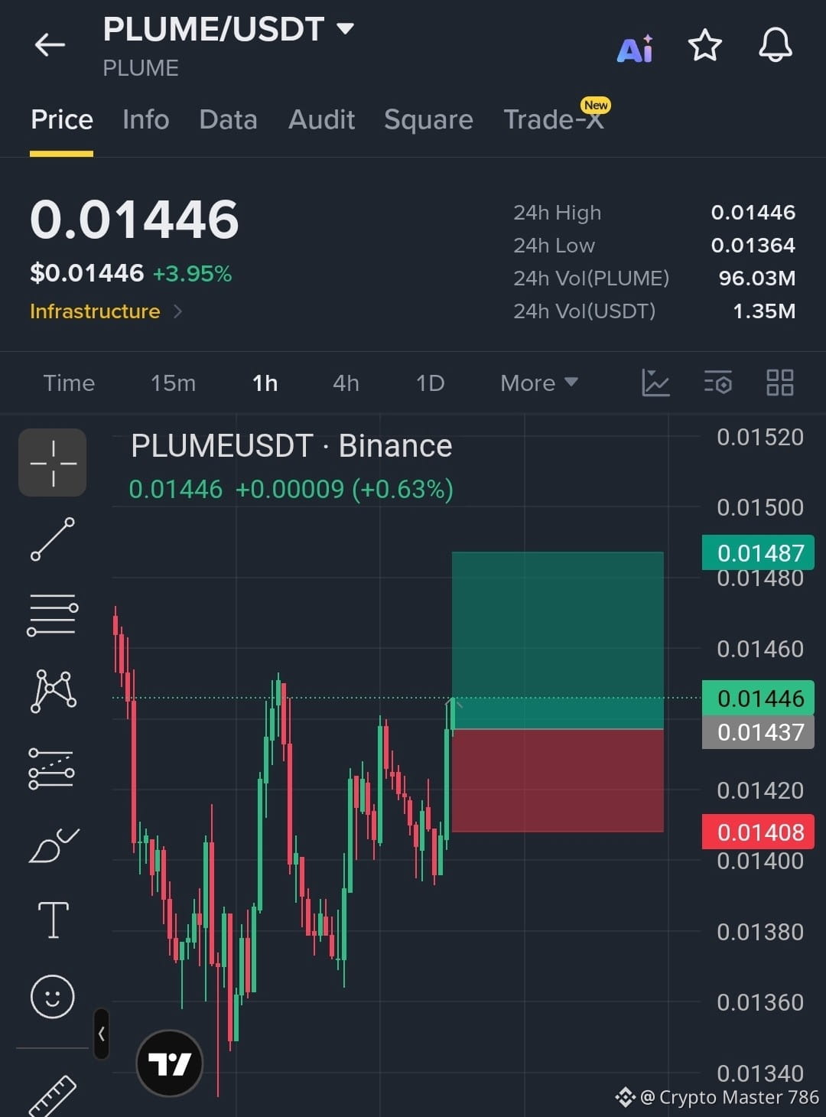The image size is (826, 1117).
Task: Open the chart indicators icon
Action: pyautogui.click(x=655, y=383)
